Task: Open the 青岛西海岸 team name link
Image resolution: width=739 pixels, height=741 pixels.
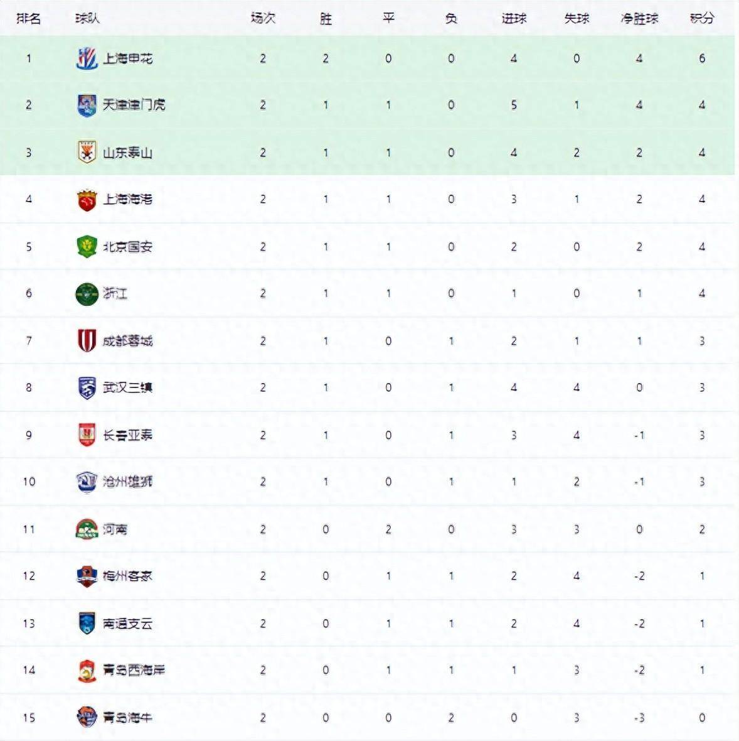Action: (x=134, y=670)
